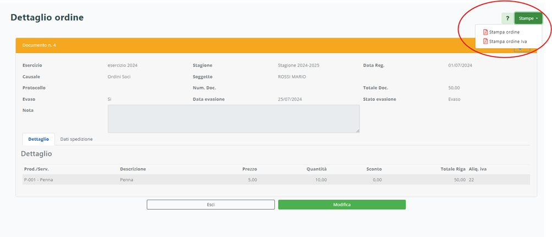Image resolution: width=552 pixels, height=237 pixels.
Task: Click the PDF icon beside Stampa ordine Iva
Action: click(x=485, y=41)
